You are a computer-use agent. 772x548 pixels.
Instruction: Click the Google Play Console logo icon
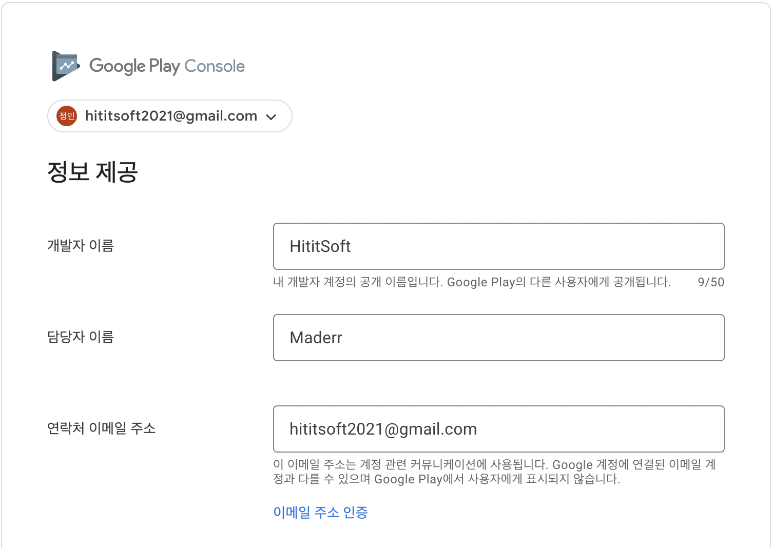pos(66,66)
